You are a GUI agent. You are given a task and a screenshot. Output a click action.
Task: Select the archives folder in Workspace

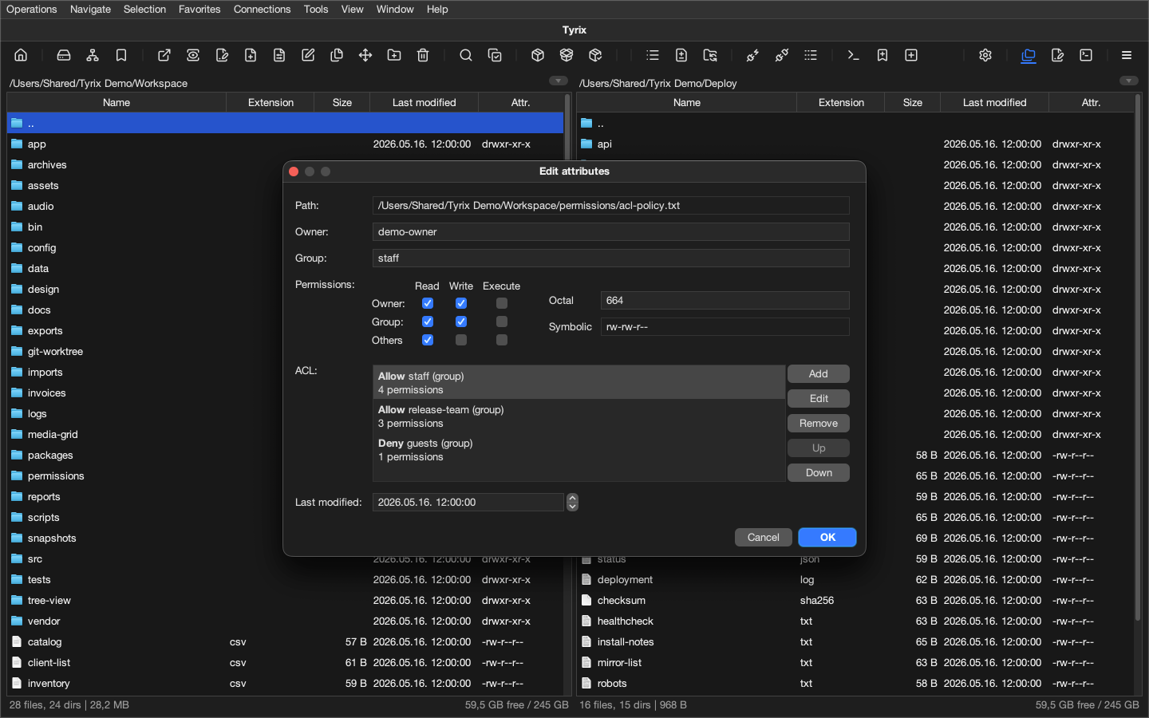pyautogui.click(x=285, y=165)
